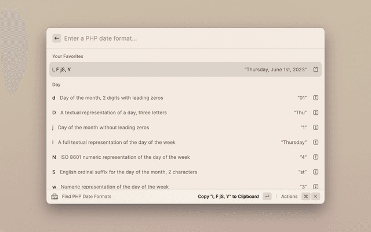
Task: Click info icon for 'S' ordinal suffix
Action: [316, 172]
